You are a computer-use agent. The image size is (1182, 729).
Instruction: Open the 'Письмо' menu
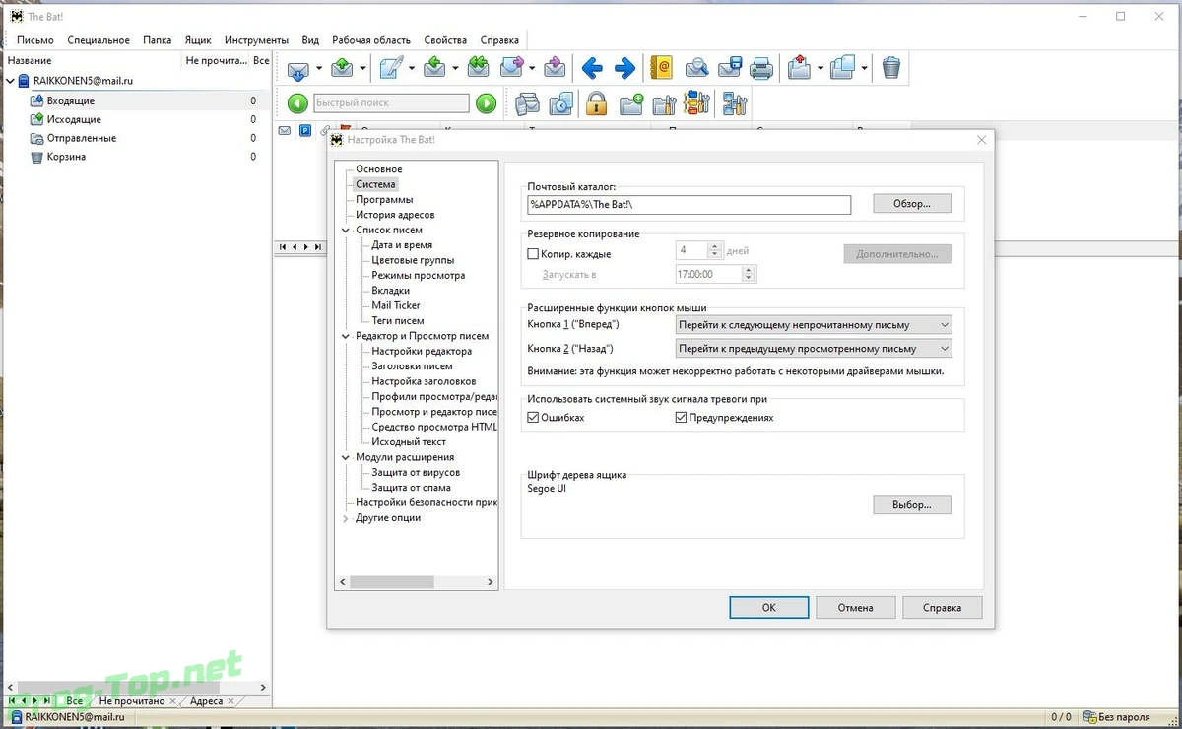(35, 40)
